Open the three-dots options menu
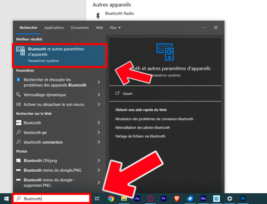Image resolution: width=267 pixels, height=204 pixels. coord(204,27)
